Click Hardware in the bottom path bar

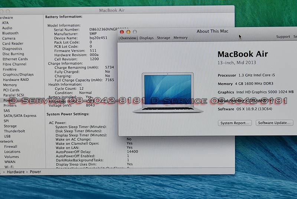(16, 172)
